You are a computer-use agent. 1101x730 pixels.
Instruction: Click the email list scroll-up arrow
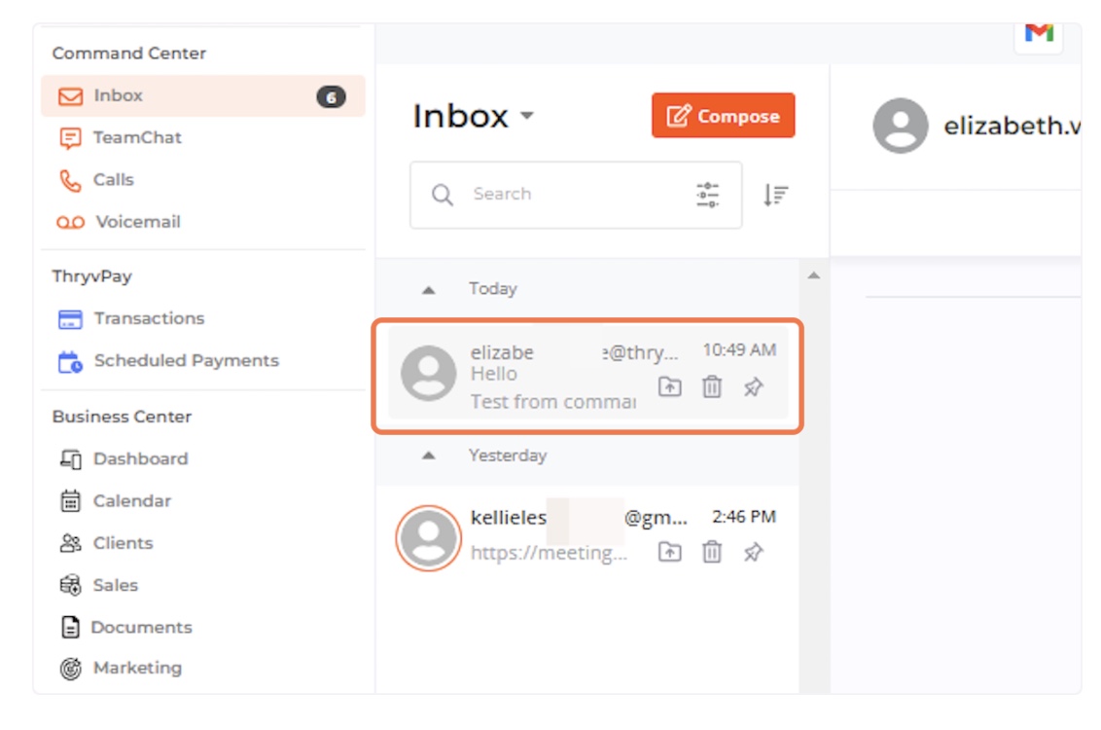[x=814, y=275]
